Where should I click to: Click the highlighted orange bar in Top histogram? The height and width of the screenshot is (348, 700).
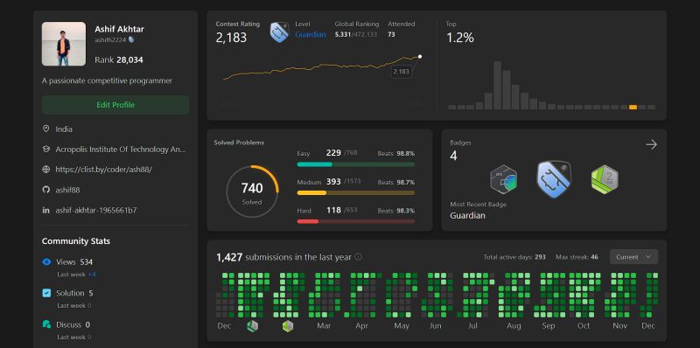(x=633, y=107)
